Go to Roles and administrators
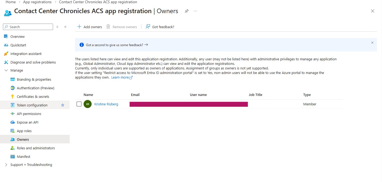The width and height of the screenshot is (382, 182). tap(36, 148)
